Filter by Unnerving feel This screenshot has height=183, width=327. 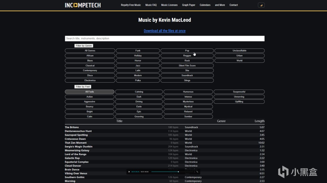[239, 97]
